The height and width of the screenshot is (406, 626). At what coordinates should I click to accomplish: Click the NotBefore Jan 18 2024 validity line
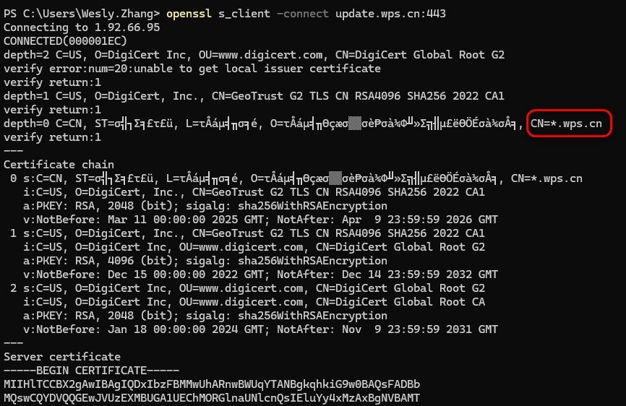click(260, 329)
